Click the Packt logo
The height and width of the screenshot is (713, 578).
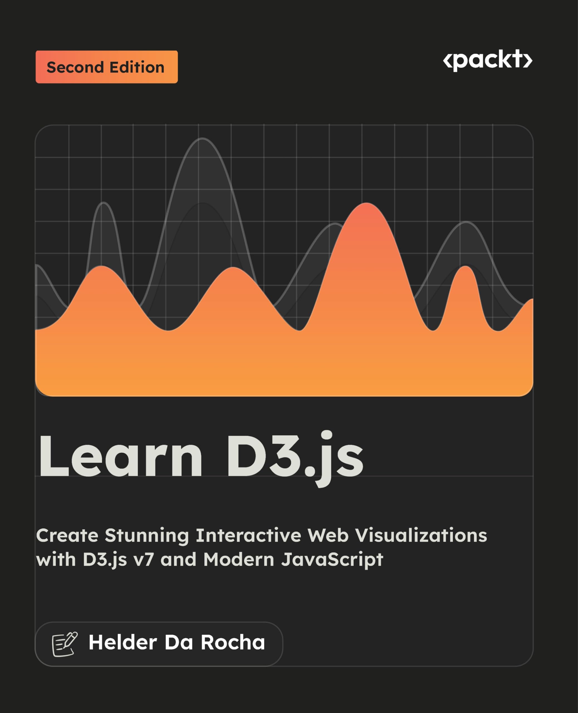[488, 60]
